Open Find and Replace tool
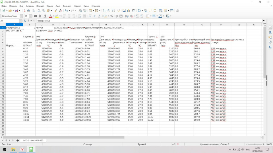 pyautogui.click(x=80, y=10)
